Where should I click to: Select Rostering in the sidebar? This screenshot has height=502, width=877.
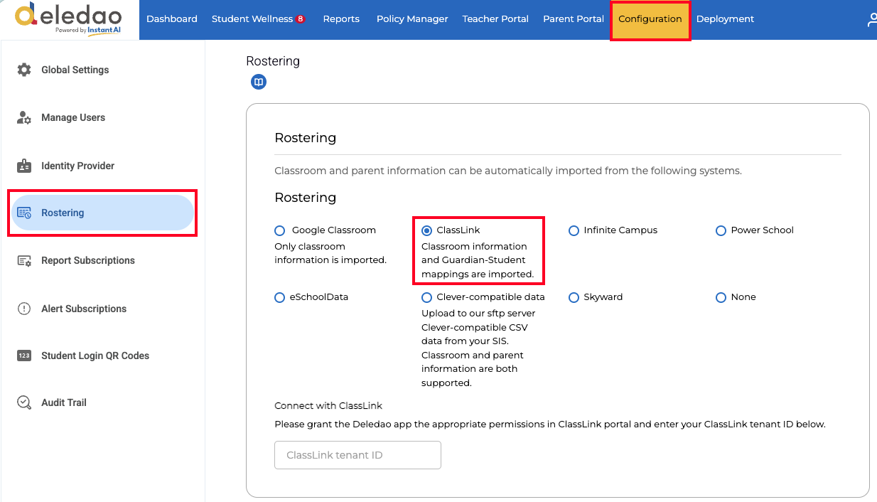click(x=102, y=213)
